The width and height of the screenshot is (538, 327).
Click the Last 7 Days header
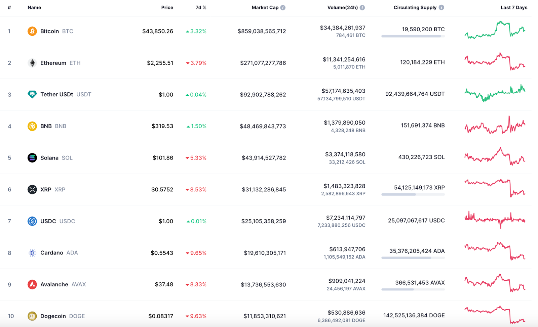tap(514, 7)
